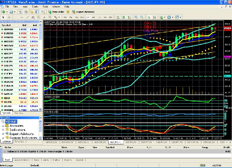The width and height of the screenshot is (232, 168).
Task: Select the Text 'A' drawing tool
Action: tap(44, 17)
